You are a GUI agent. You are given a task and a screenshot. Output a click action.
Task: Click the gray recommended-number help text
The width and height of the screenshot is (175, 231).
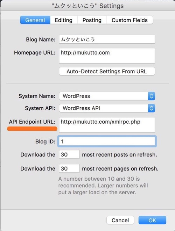point(103,186)
